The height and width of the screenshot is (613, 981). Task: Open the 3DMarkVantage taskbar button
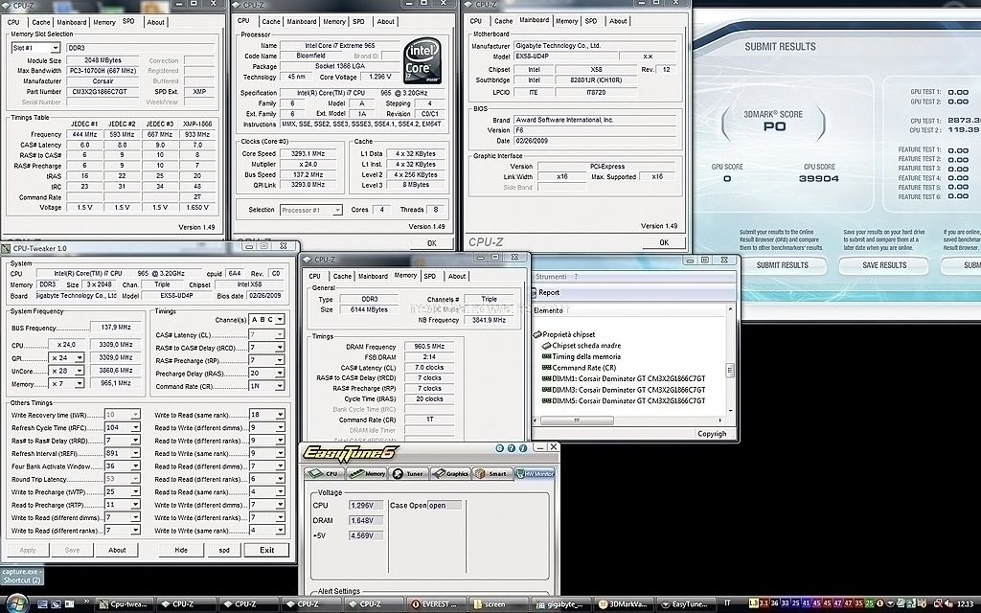pos(623,604)
